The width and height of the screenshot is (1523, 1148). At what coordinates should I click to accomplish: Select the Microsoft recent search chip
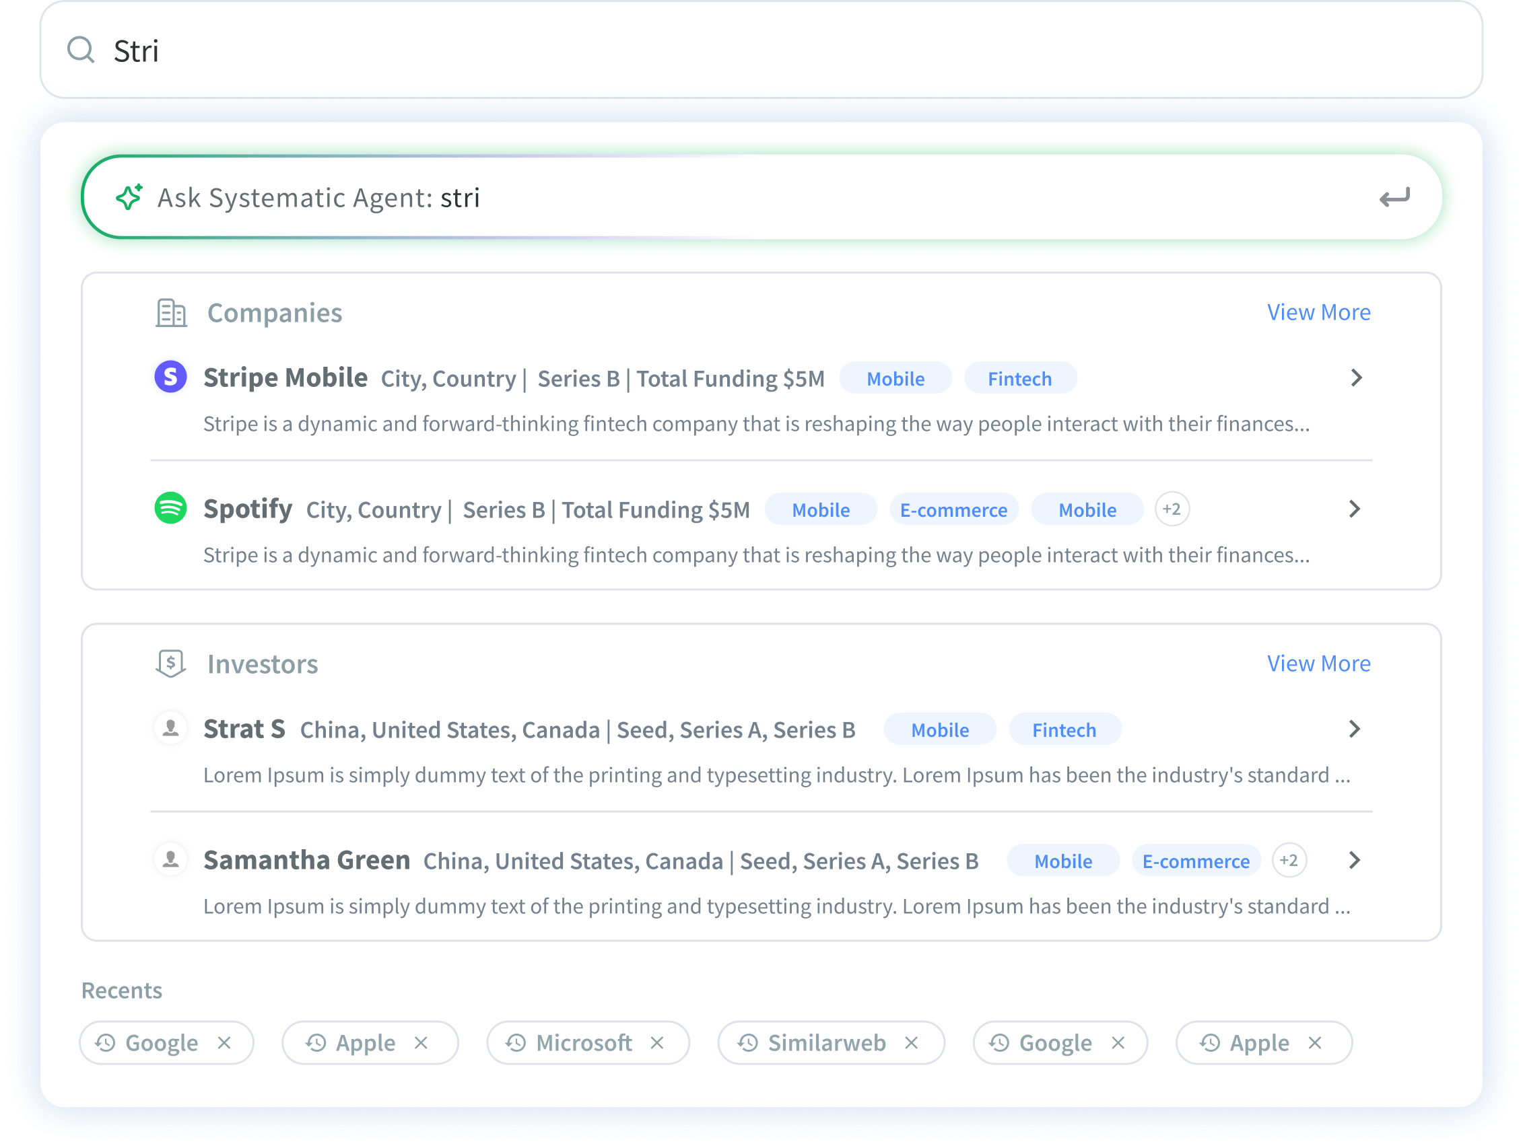[x=588, y=1043]
